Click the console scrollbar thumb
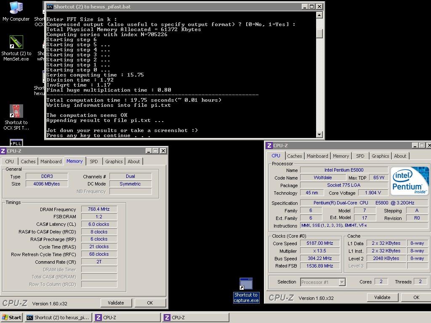Screen dimensions: 431x323 pos(319,33)
